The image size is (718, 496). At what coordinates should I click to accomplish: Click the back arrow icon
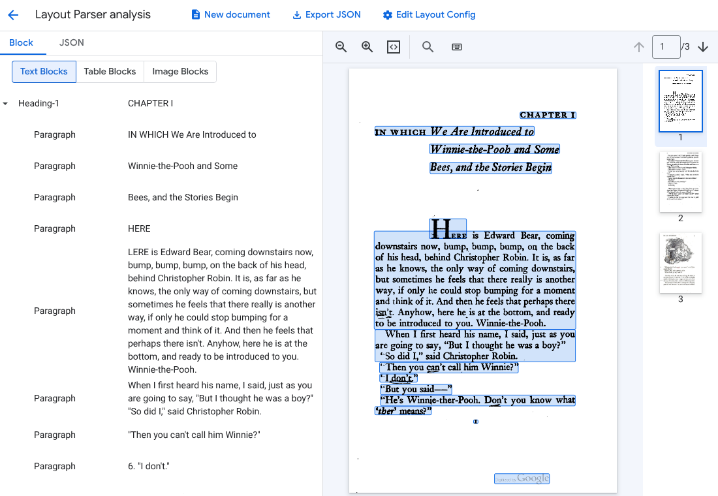point(13,15)
